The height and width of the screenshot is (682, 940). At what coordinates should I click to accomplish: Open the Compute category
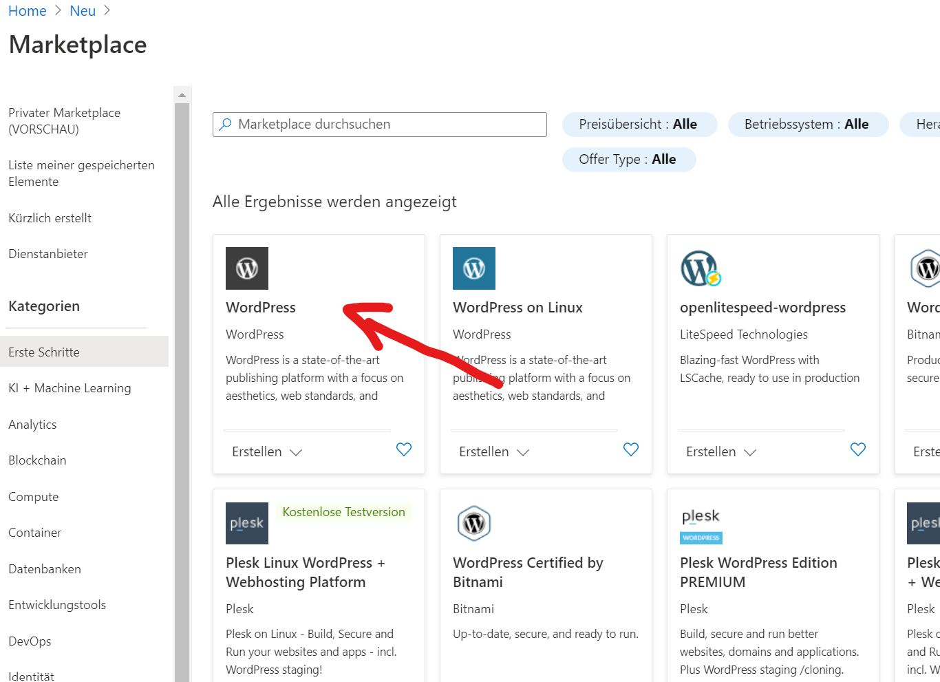[x=34, y=497]
